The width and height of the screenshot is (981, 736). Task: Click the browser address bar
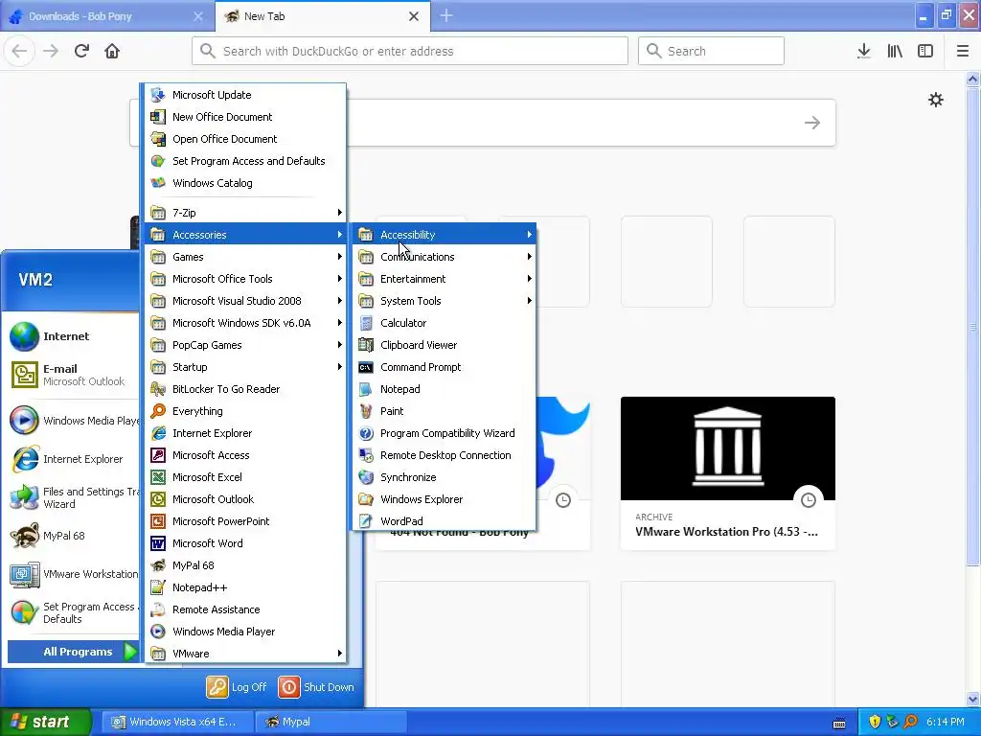coord(410,51)
